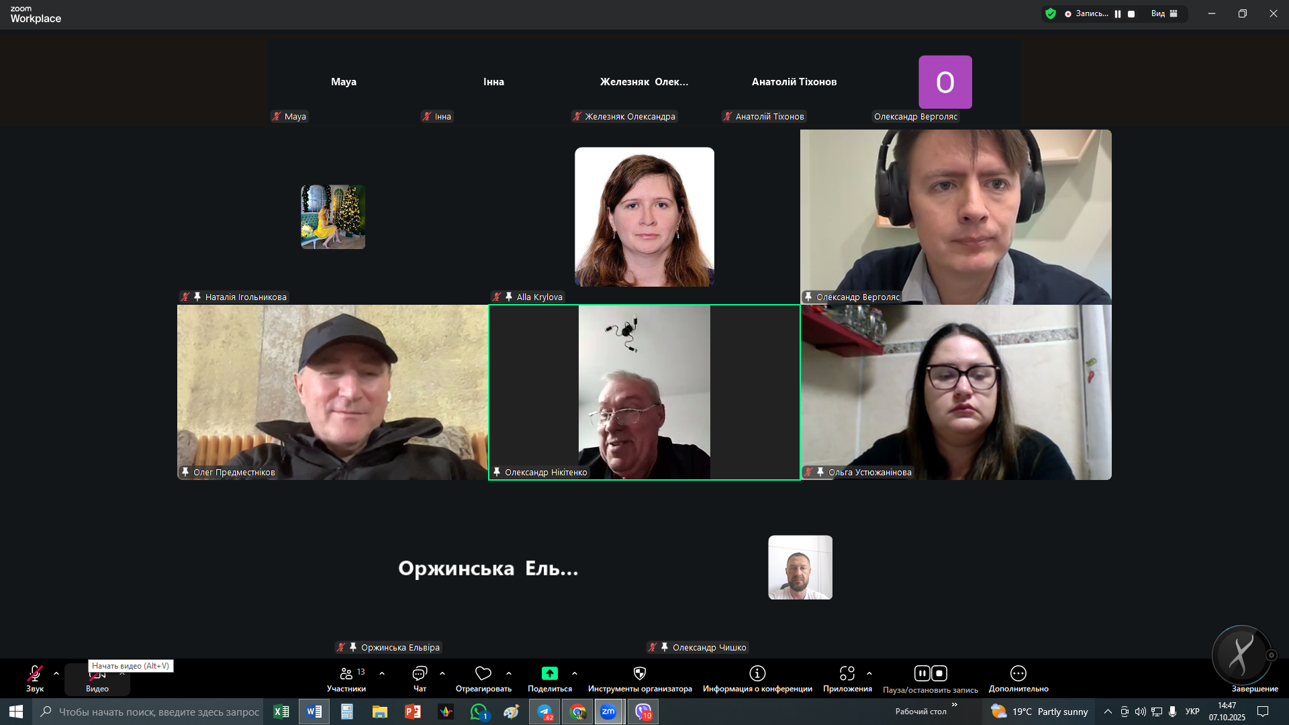The image size is (1289, 725).
Task: Stop recording via bottom toolbar stop button
Action: (939, 673)
